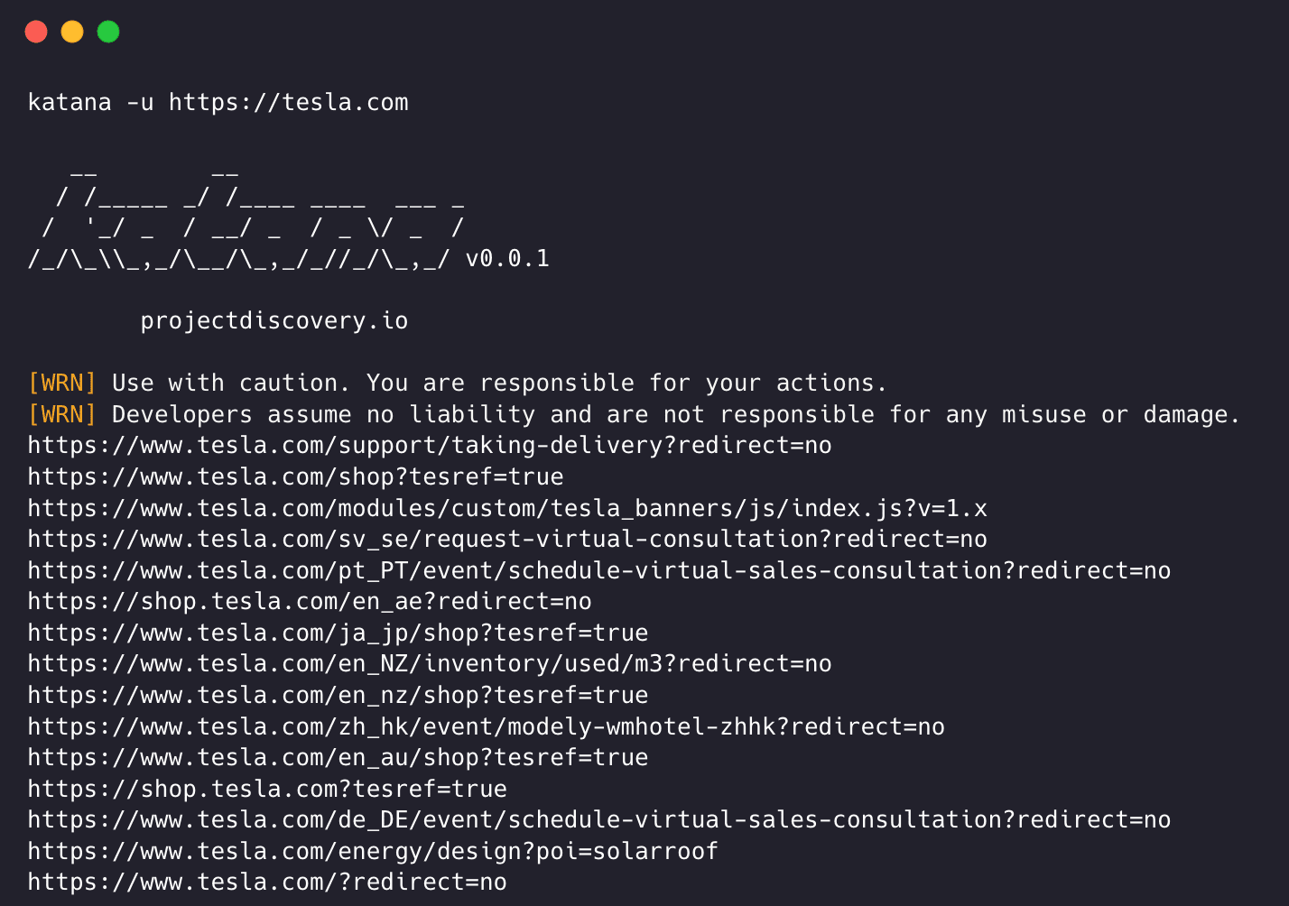Click the en_nz shop tesref link
The width and height of the screenshot is (1289, 906).
(338, 696)
